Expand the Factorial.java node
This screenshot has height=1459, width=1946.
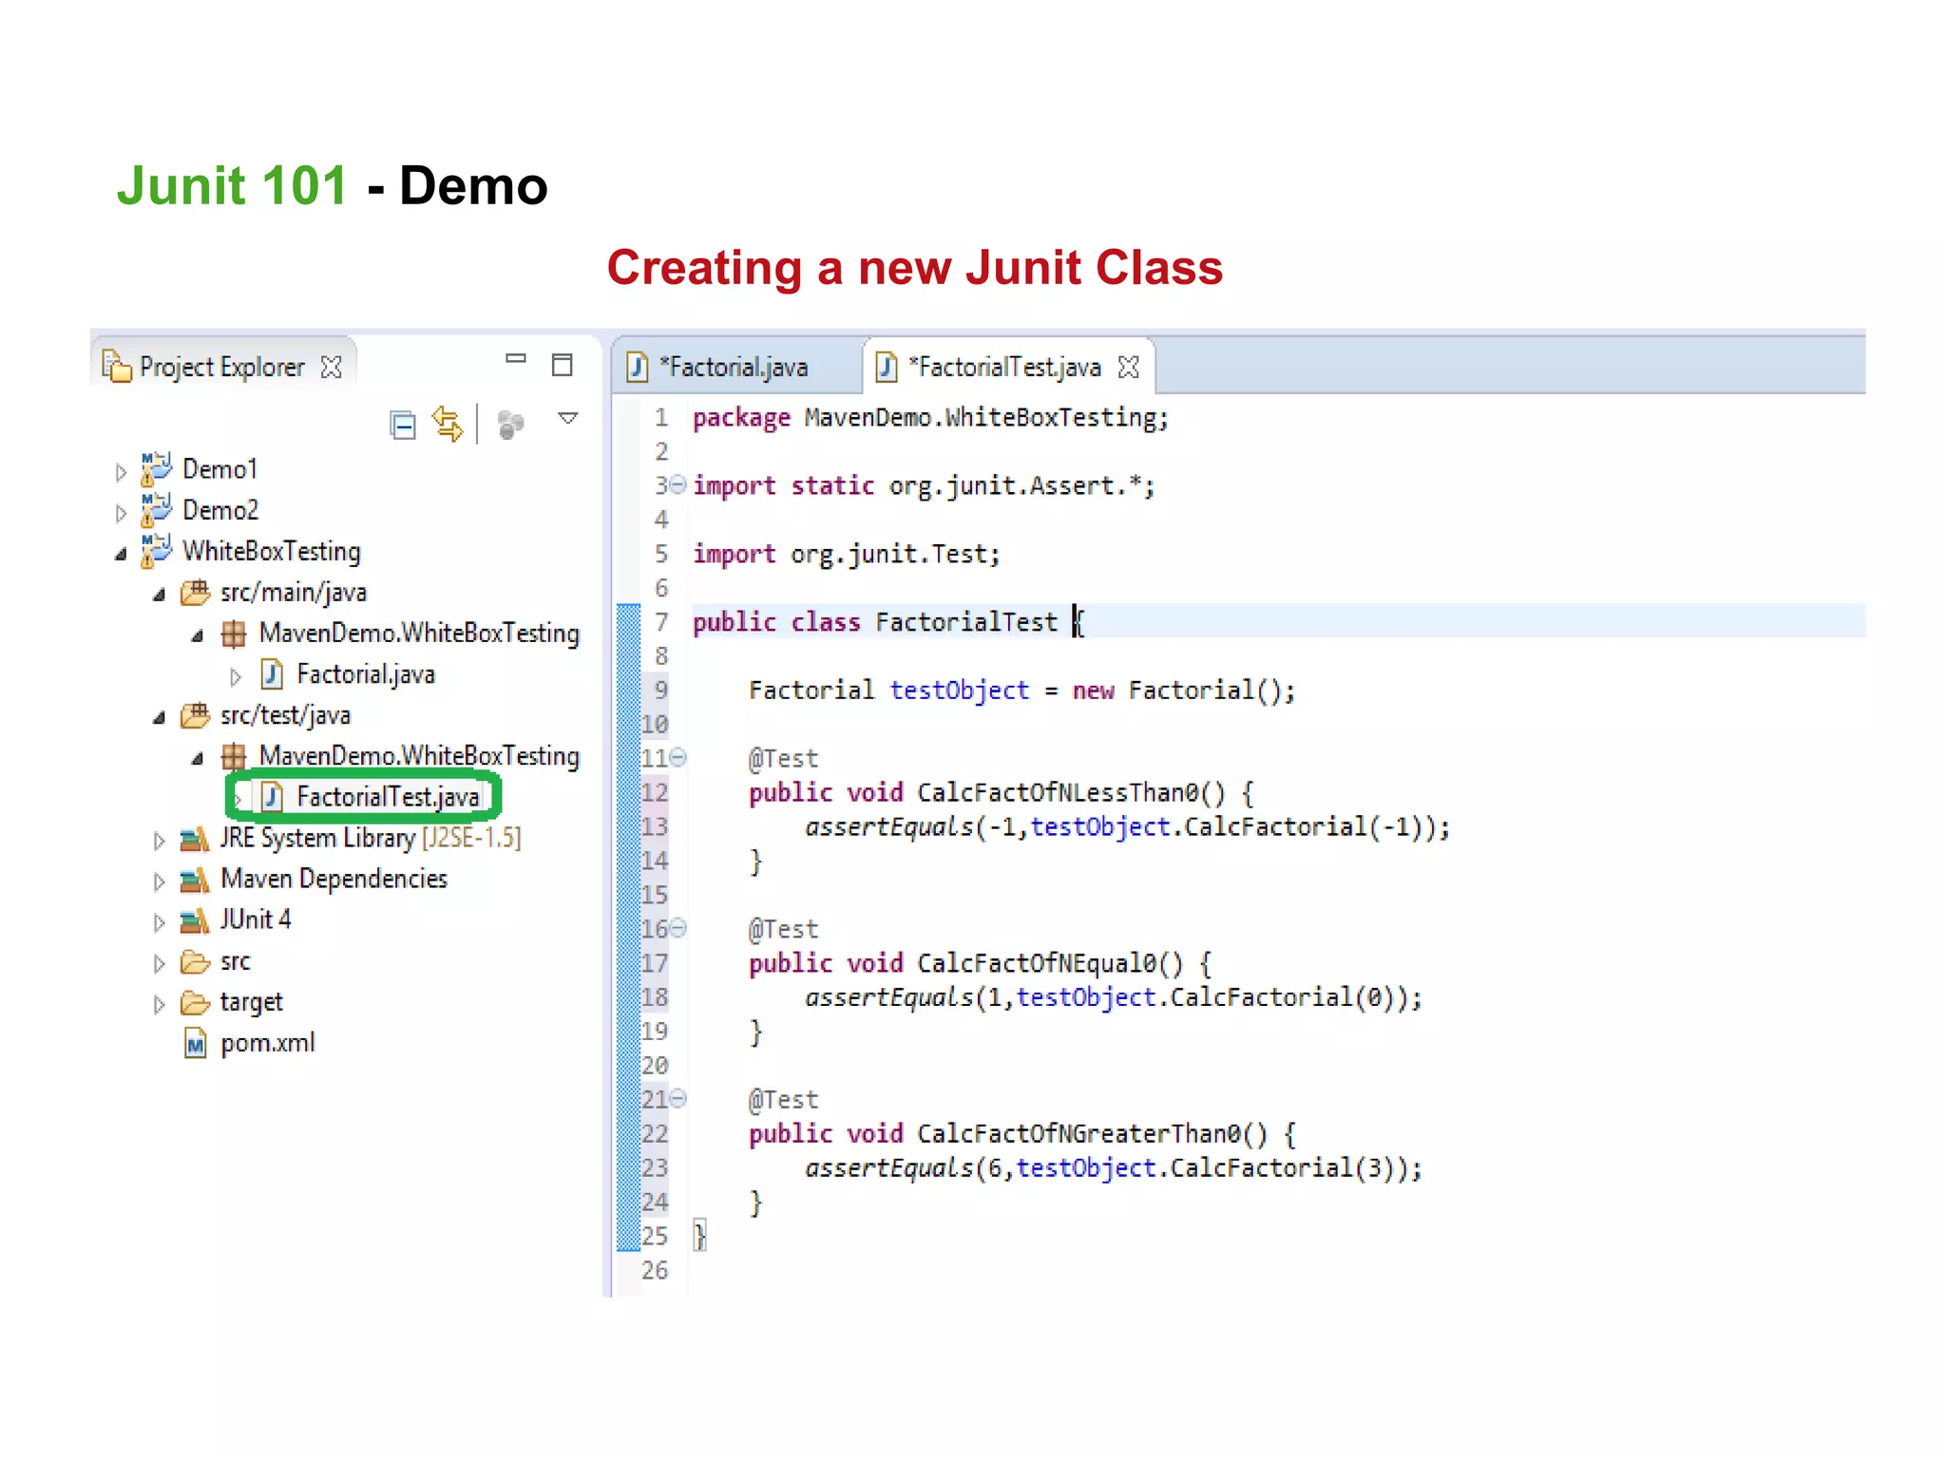point(236,676)
